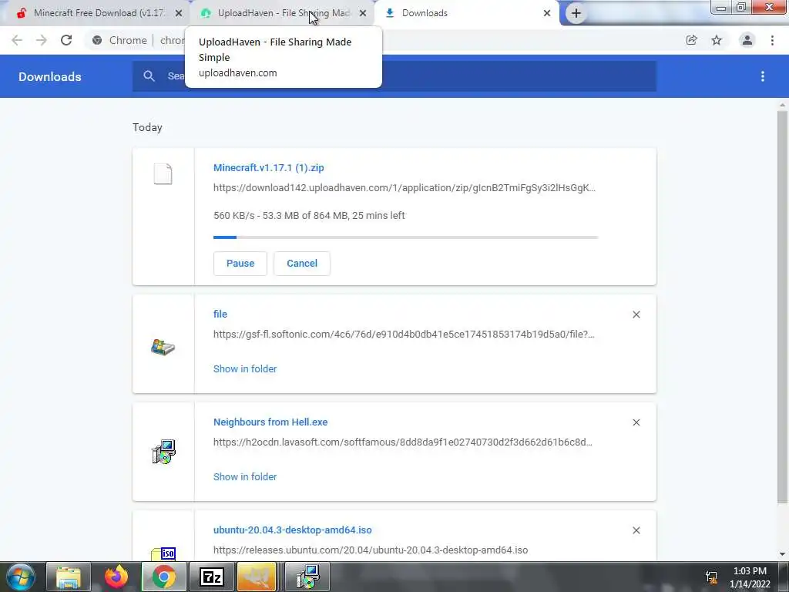Open ubuntu-20.04.3-desktop-amd64.iso link
This screenshot has height=592, width=789.
292,530
